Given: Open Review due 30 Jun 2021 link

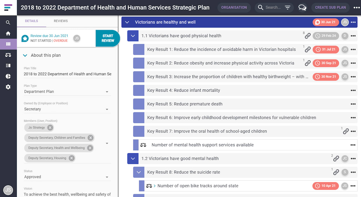Looking at the screenshot, I should 49,36.
